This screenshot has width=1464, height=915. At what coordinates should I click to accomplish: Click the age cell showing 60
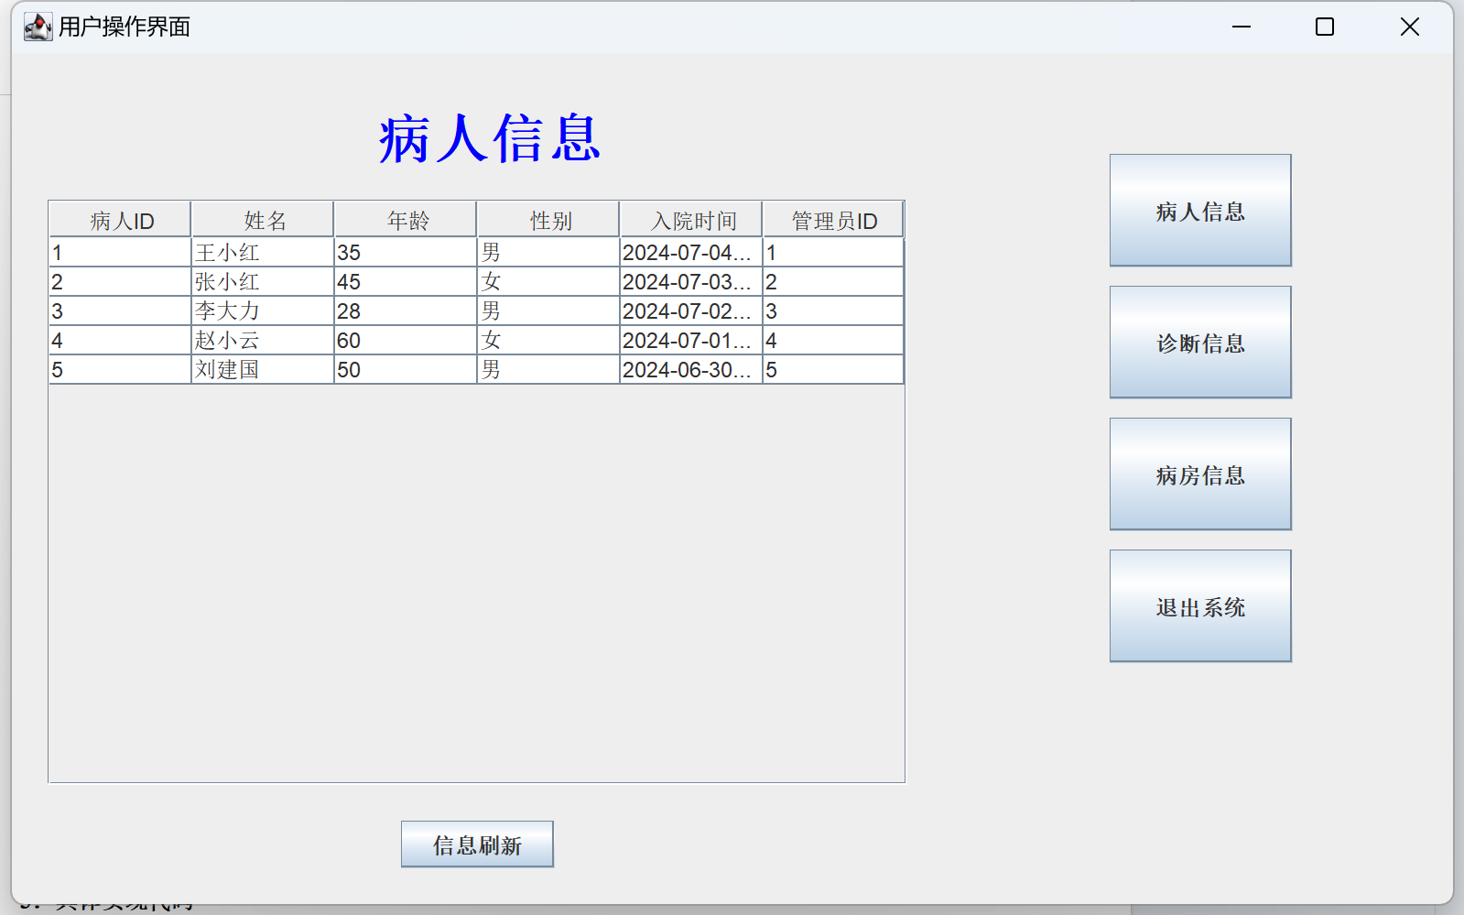pos(403,341)
